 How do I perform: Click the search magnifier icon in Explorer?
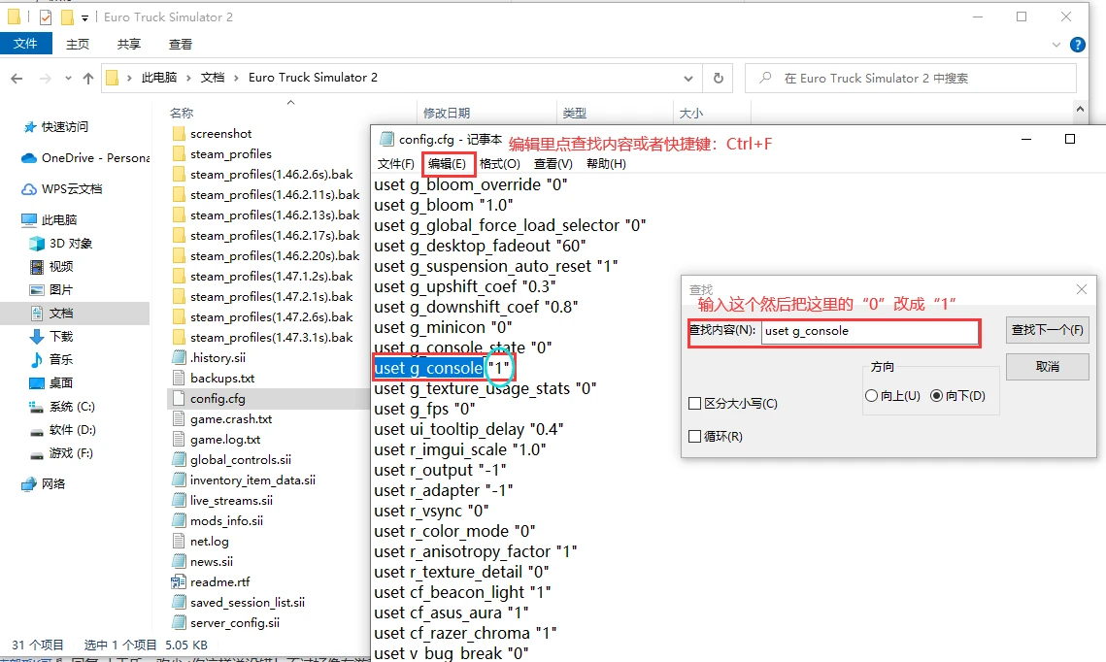tap(764, 78)
